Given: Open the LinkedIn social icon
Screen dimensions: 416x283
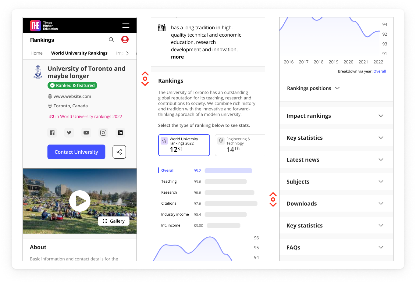Looking at the screenshot, I should [x=120, y=133].
